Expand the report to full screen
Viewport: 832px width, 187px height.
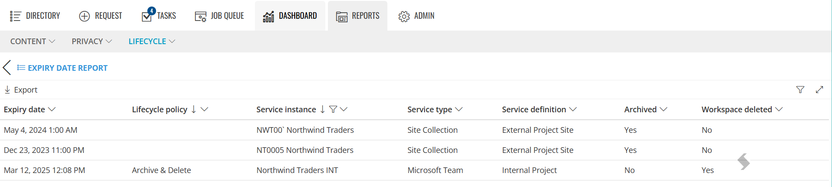click(x=819, y=90)
